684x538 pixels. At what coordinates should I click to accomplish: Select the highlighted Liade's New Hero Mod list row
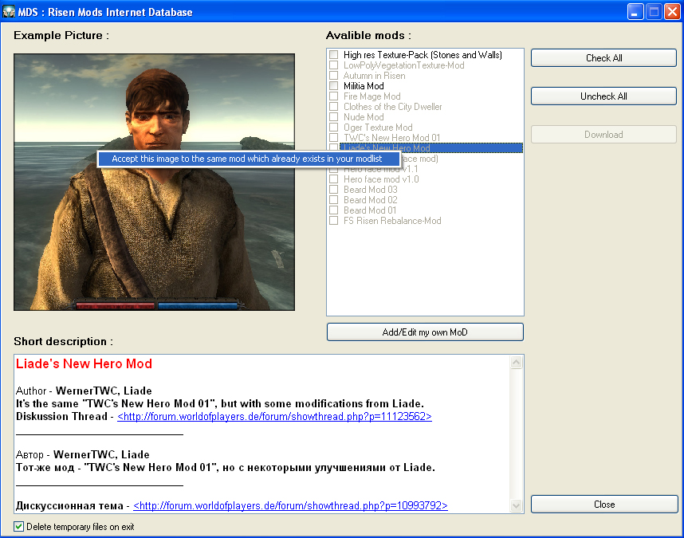pyautogui.click(x=431, y=147)
